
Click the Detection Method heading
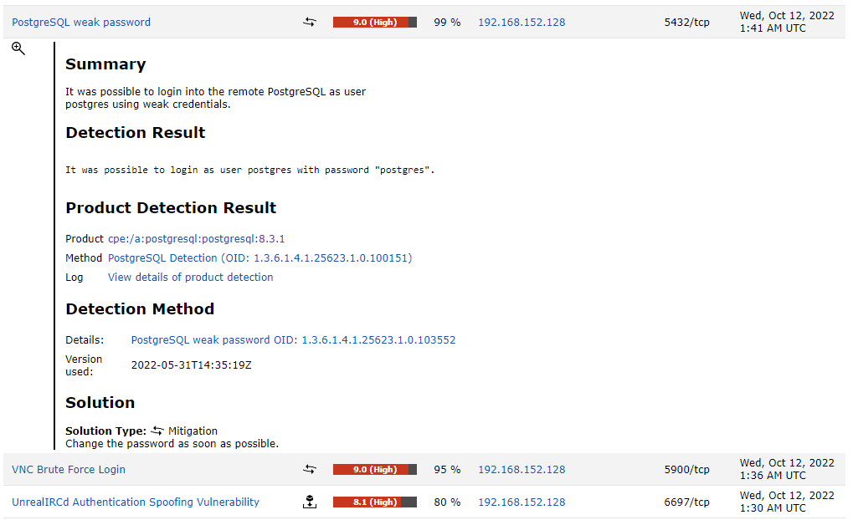(140, 308)
